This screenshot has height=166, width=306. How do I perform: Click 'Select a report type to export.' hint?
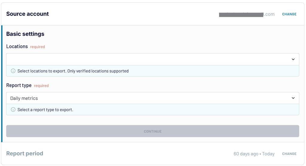point(45,110)
